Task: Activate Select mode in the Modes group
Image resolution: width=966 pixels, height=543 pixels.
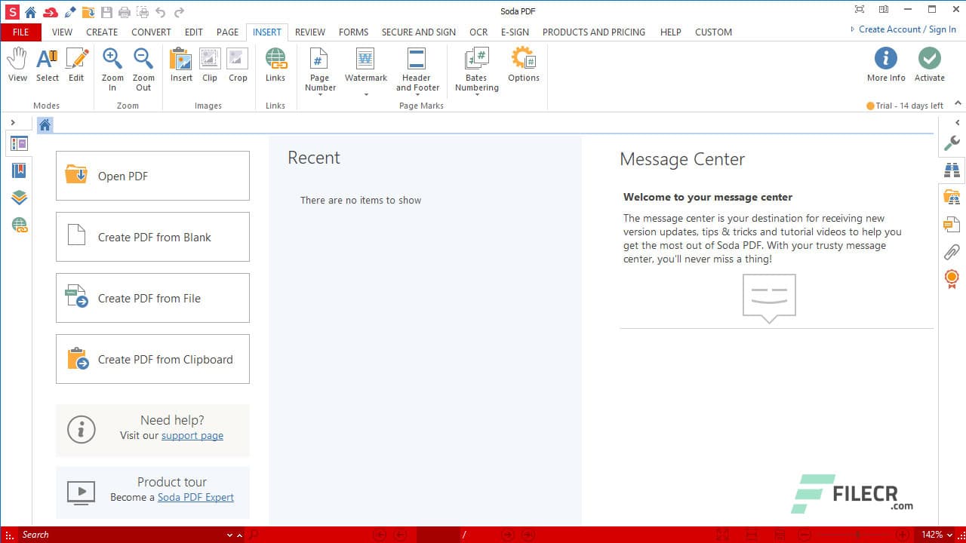Action: [47, 64]
